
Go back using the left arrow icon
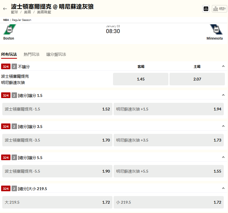pos(5,9)
